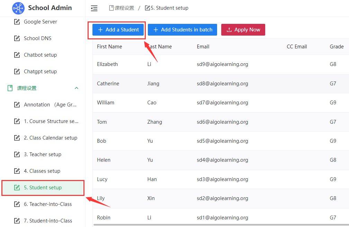
Task: Click the edit icon beside Teacher setup
Action: [x=17, y=154]
